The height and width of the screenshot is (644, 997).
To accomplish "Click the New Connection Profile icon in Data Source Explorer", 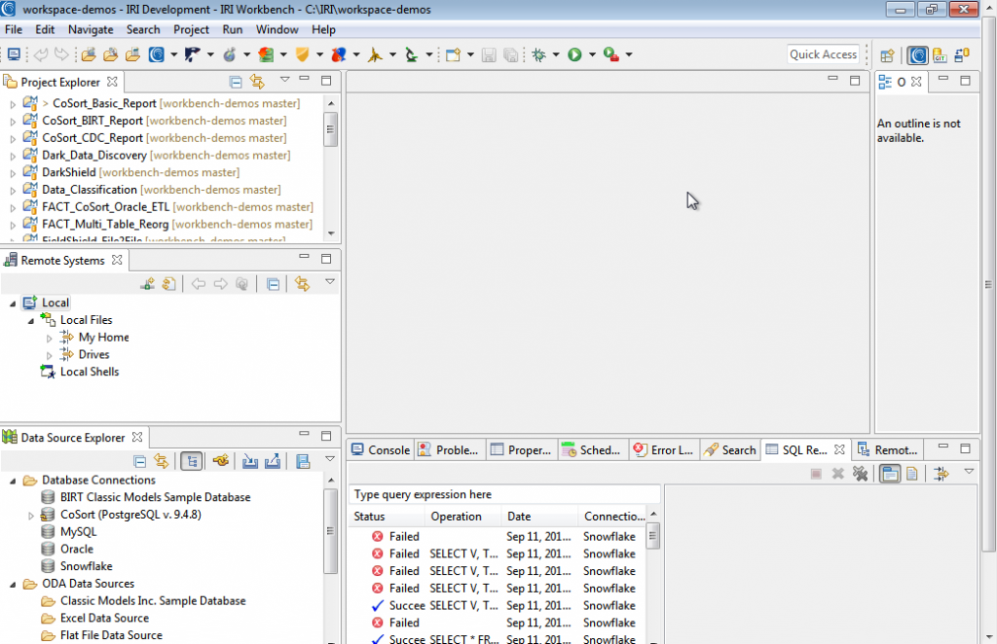I will (221, 461).
